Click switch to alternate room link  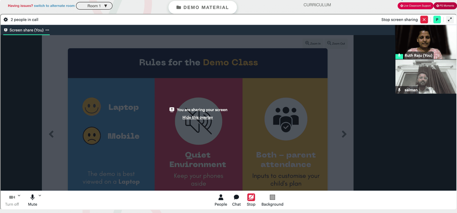(x=54, y=6)
